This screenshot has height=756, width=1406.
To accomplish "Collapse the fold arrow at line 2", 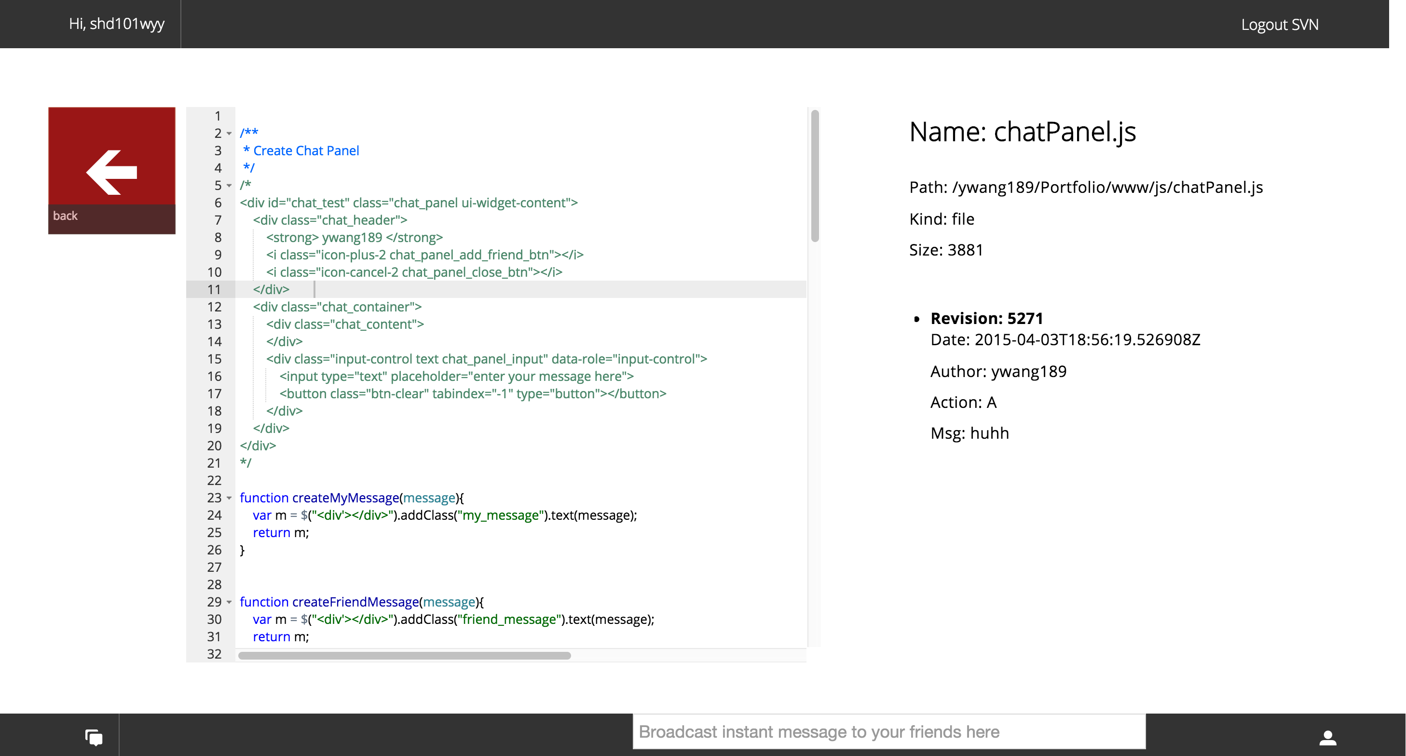I will click(x=229, y=134).
